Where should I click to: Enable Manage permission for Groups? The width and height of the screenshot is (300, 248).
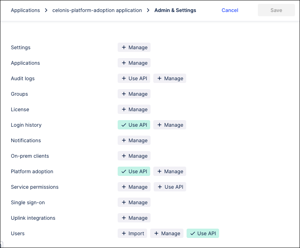coord(134,94)
